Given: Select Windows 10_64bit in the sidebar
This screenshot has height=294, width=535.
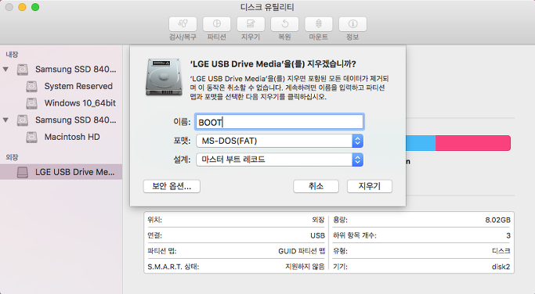Looking at the screenshot, I should 80,103.
